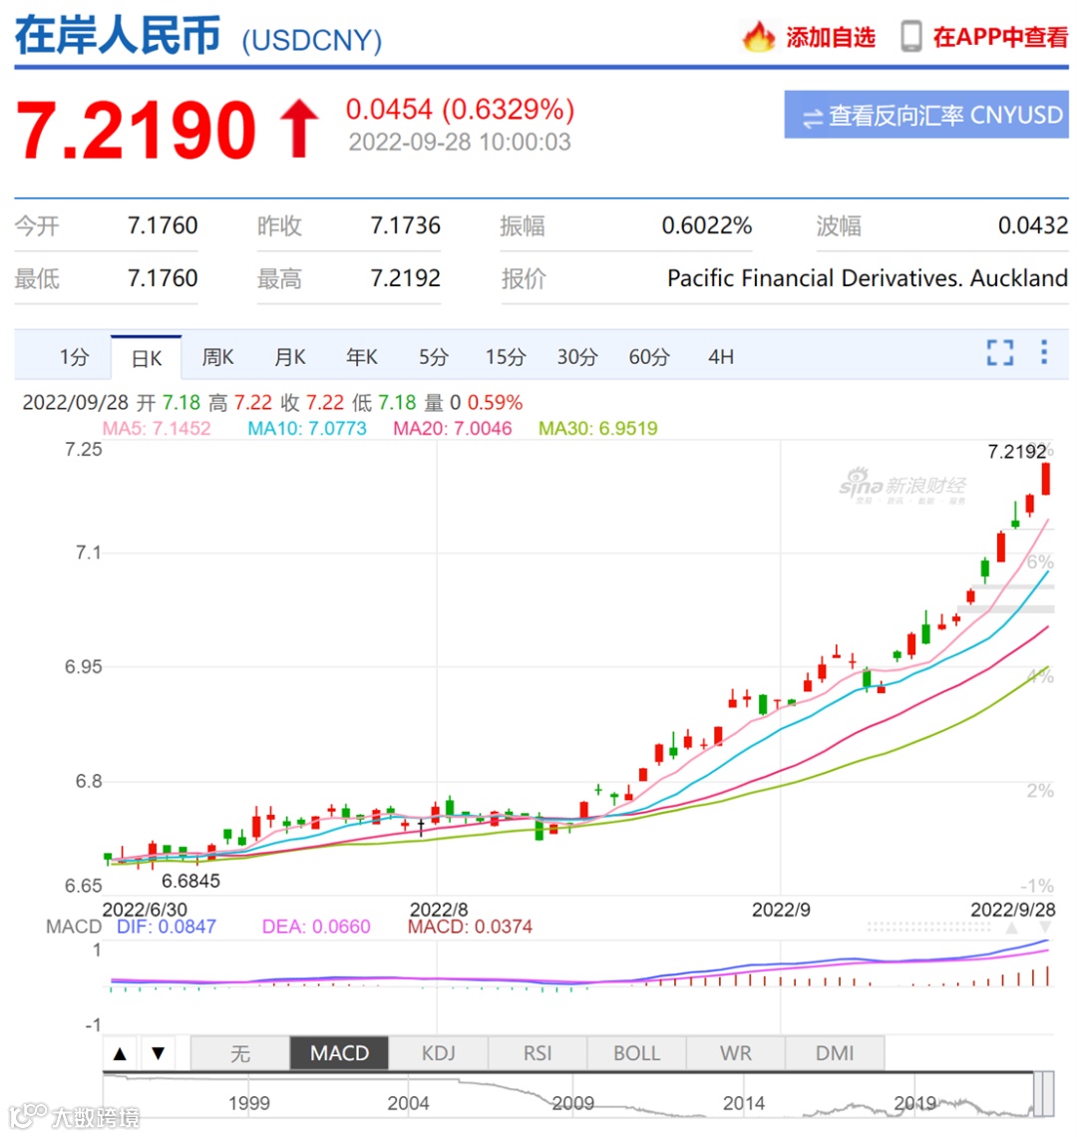This screenshot has width=1077, height=1137.
Task: Click the flame icon beside 添加自选
Action: [758, 36]
